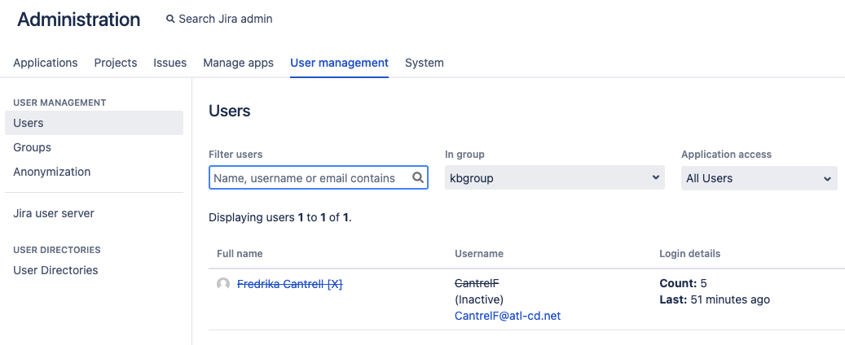Click the avatar icon next to Fredrika Cantrell

pos(223,284)
